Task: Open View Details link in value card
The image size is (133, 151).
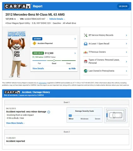Action: point(38,69)
